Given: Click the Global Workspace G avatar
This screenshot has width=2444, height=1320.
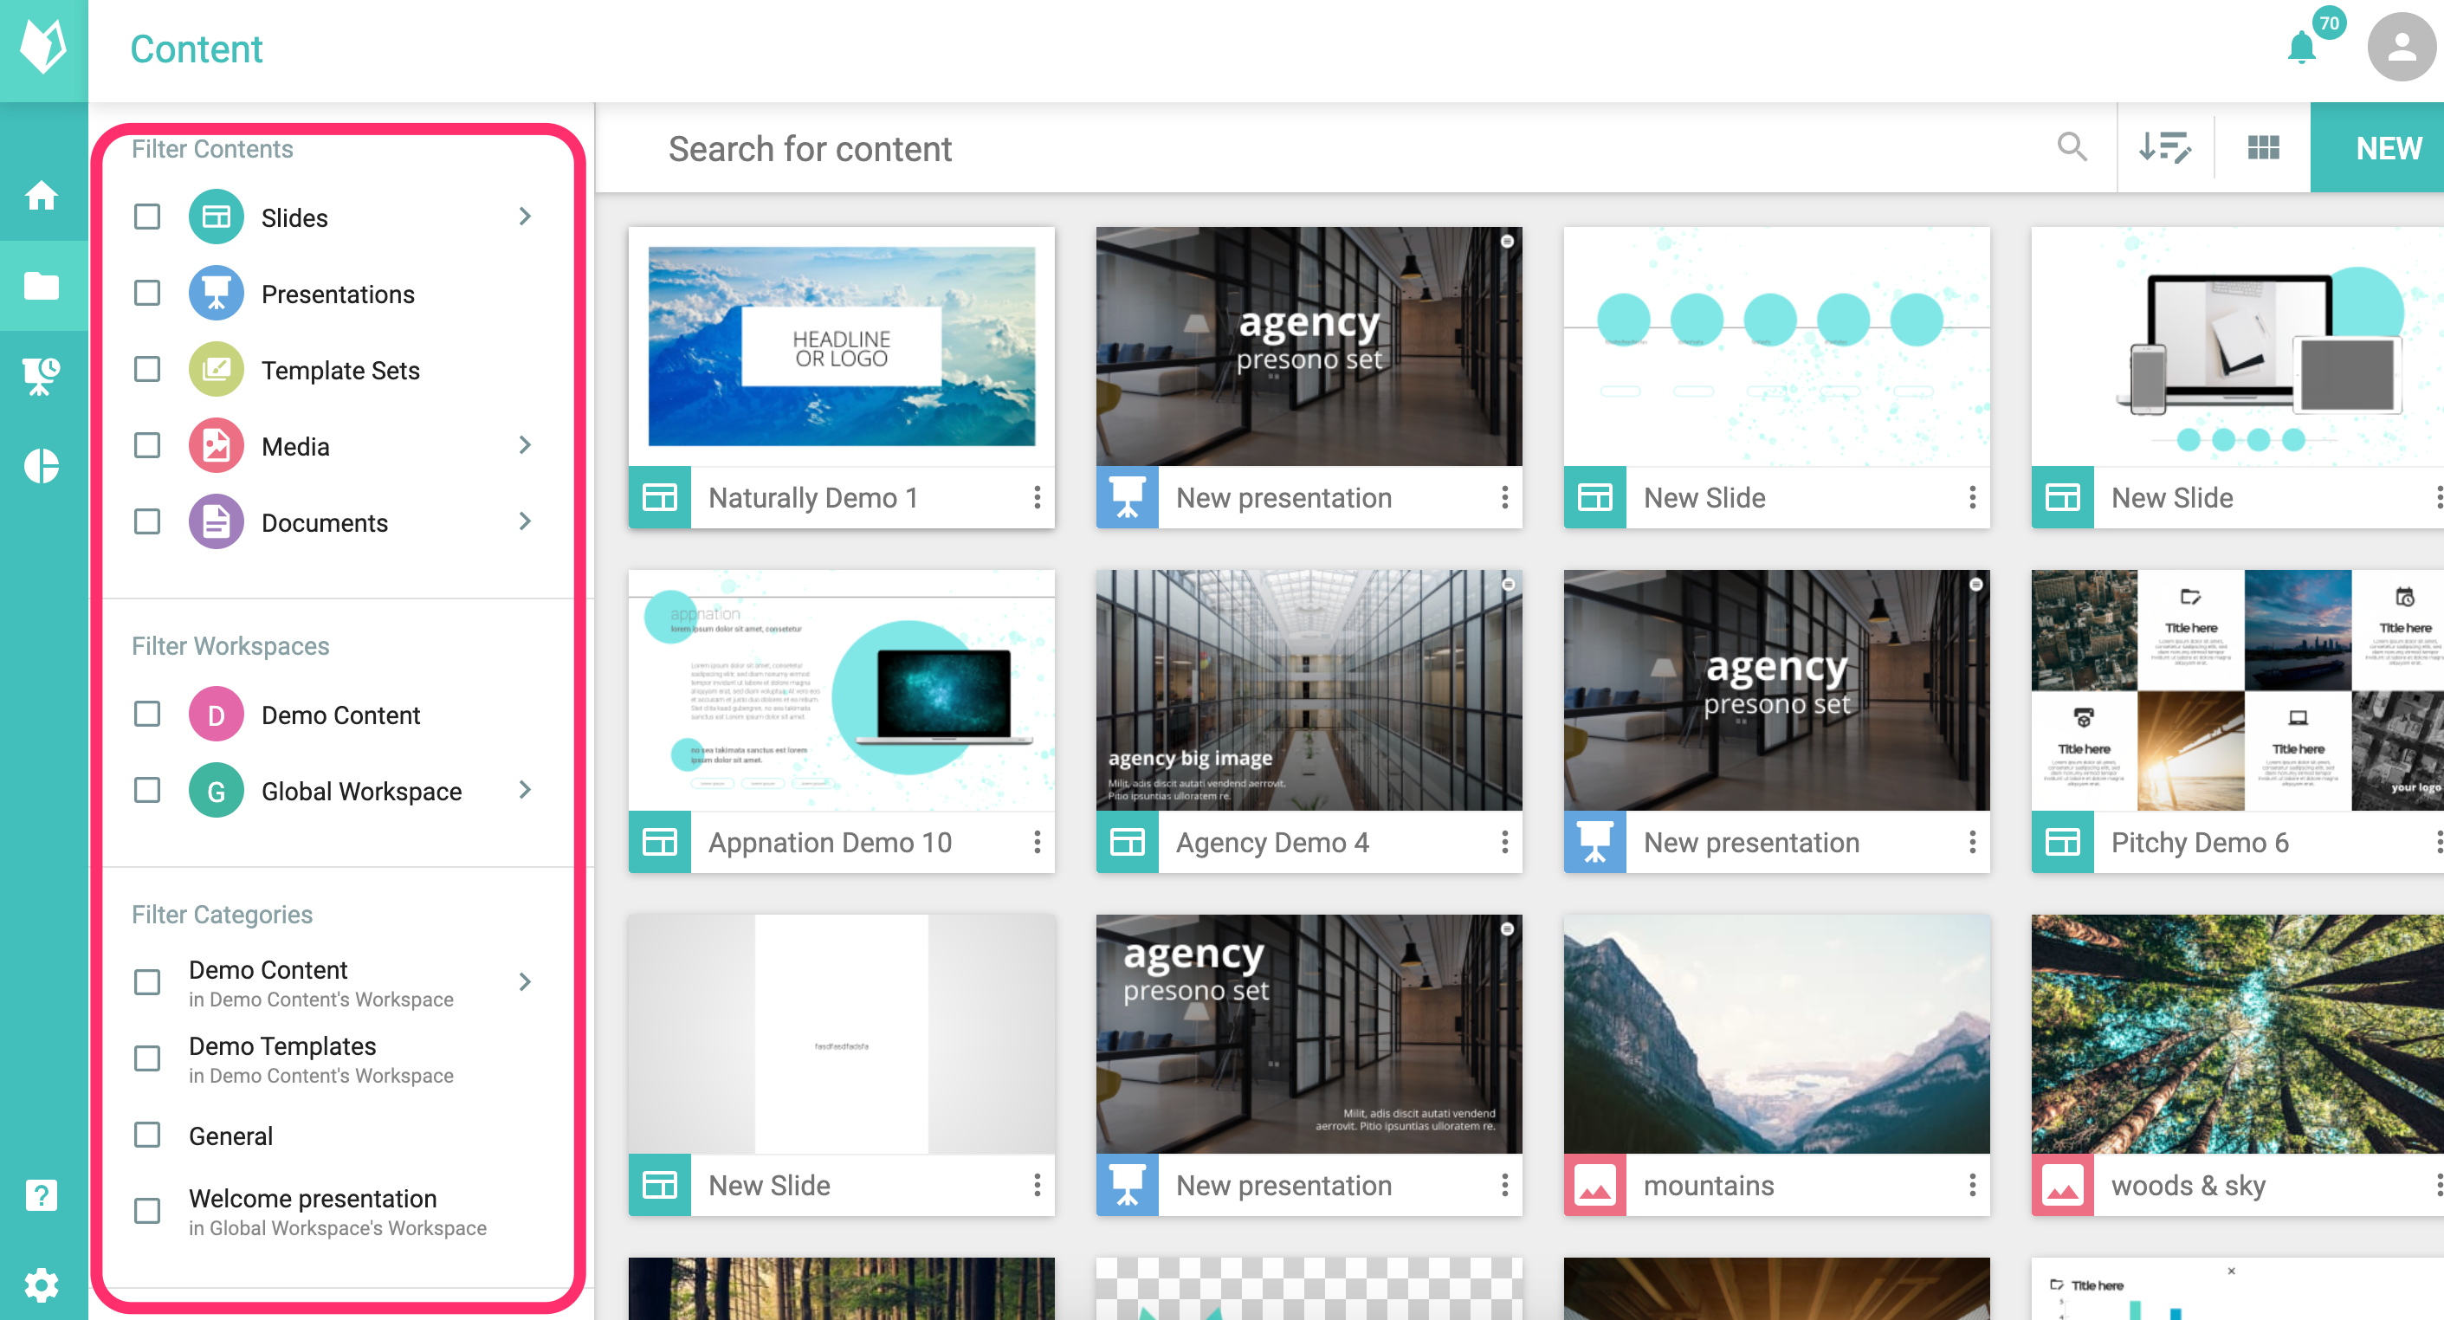Looking at the screenshot, I should [x=217, y=790].
